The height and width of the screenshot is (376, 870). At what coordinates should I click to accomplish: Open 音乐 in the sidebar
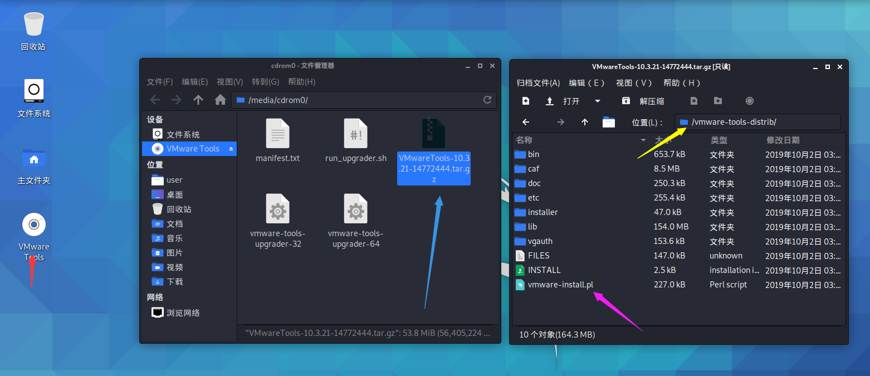(189, 238)
